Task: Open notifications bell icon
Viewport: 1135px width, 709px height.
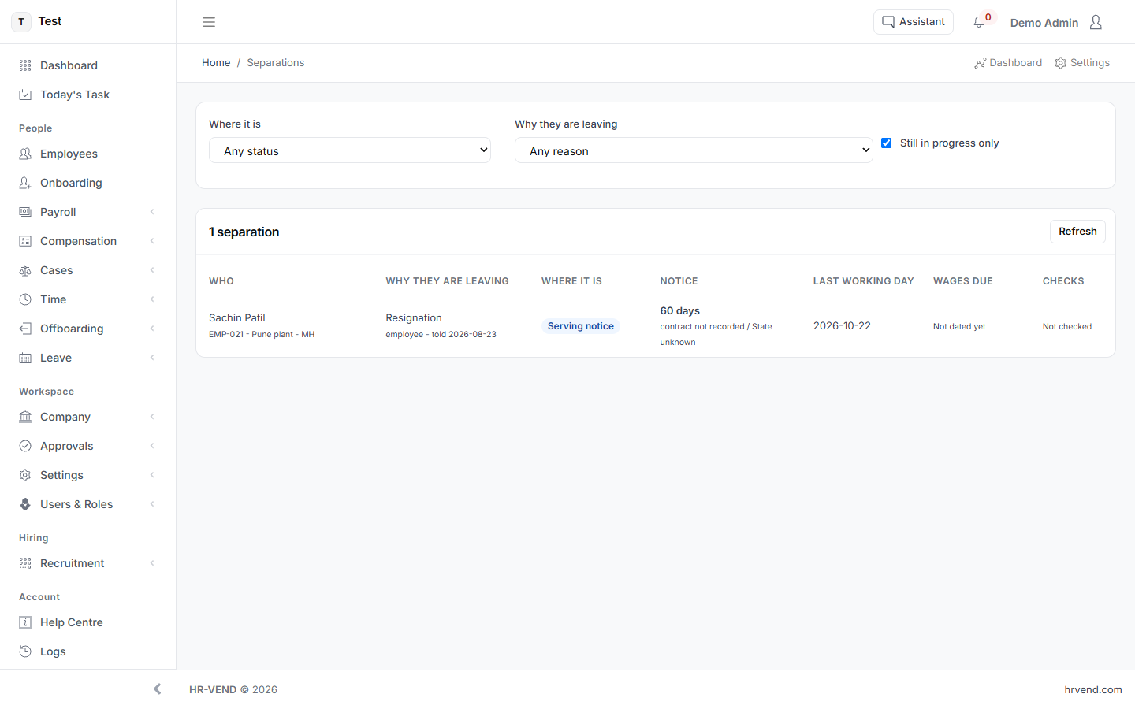Action: click(x=979, y=22)
